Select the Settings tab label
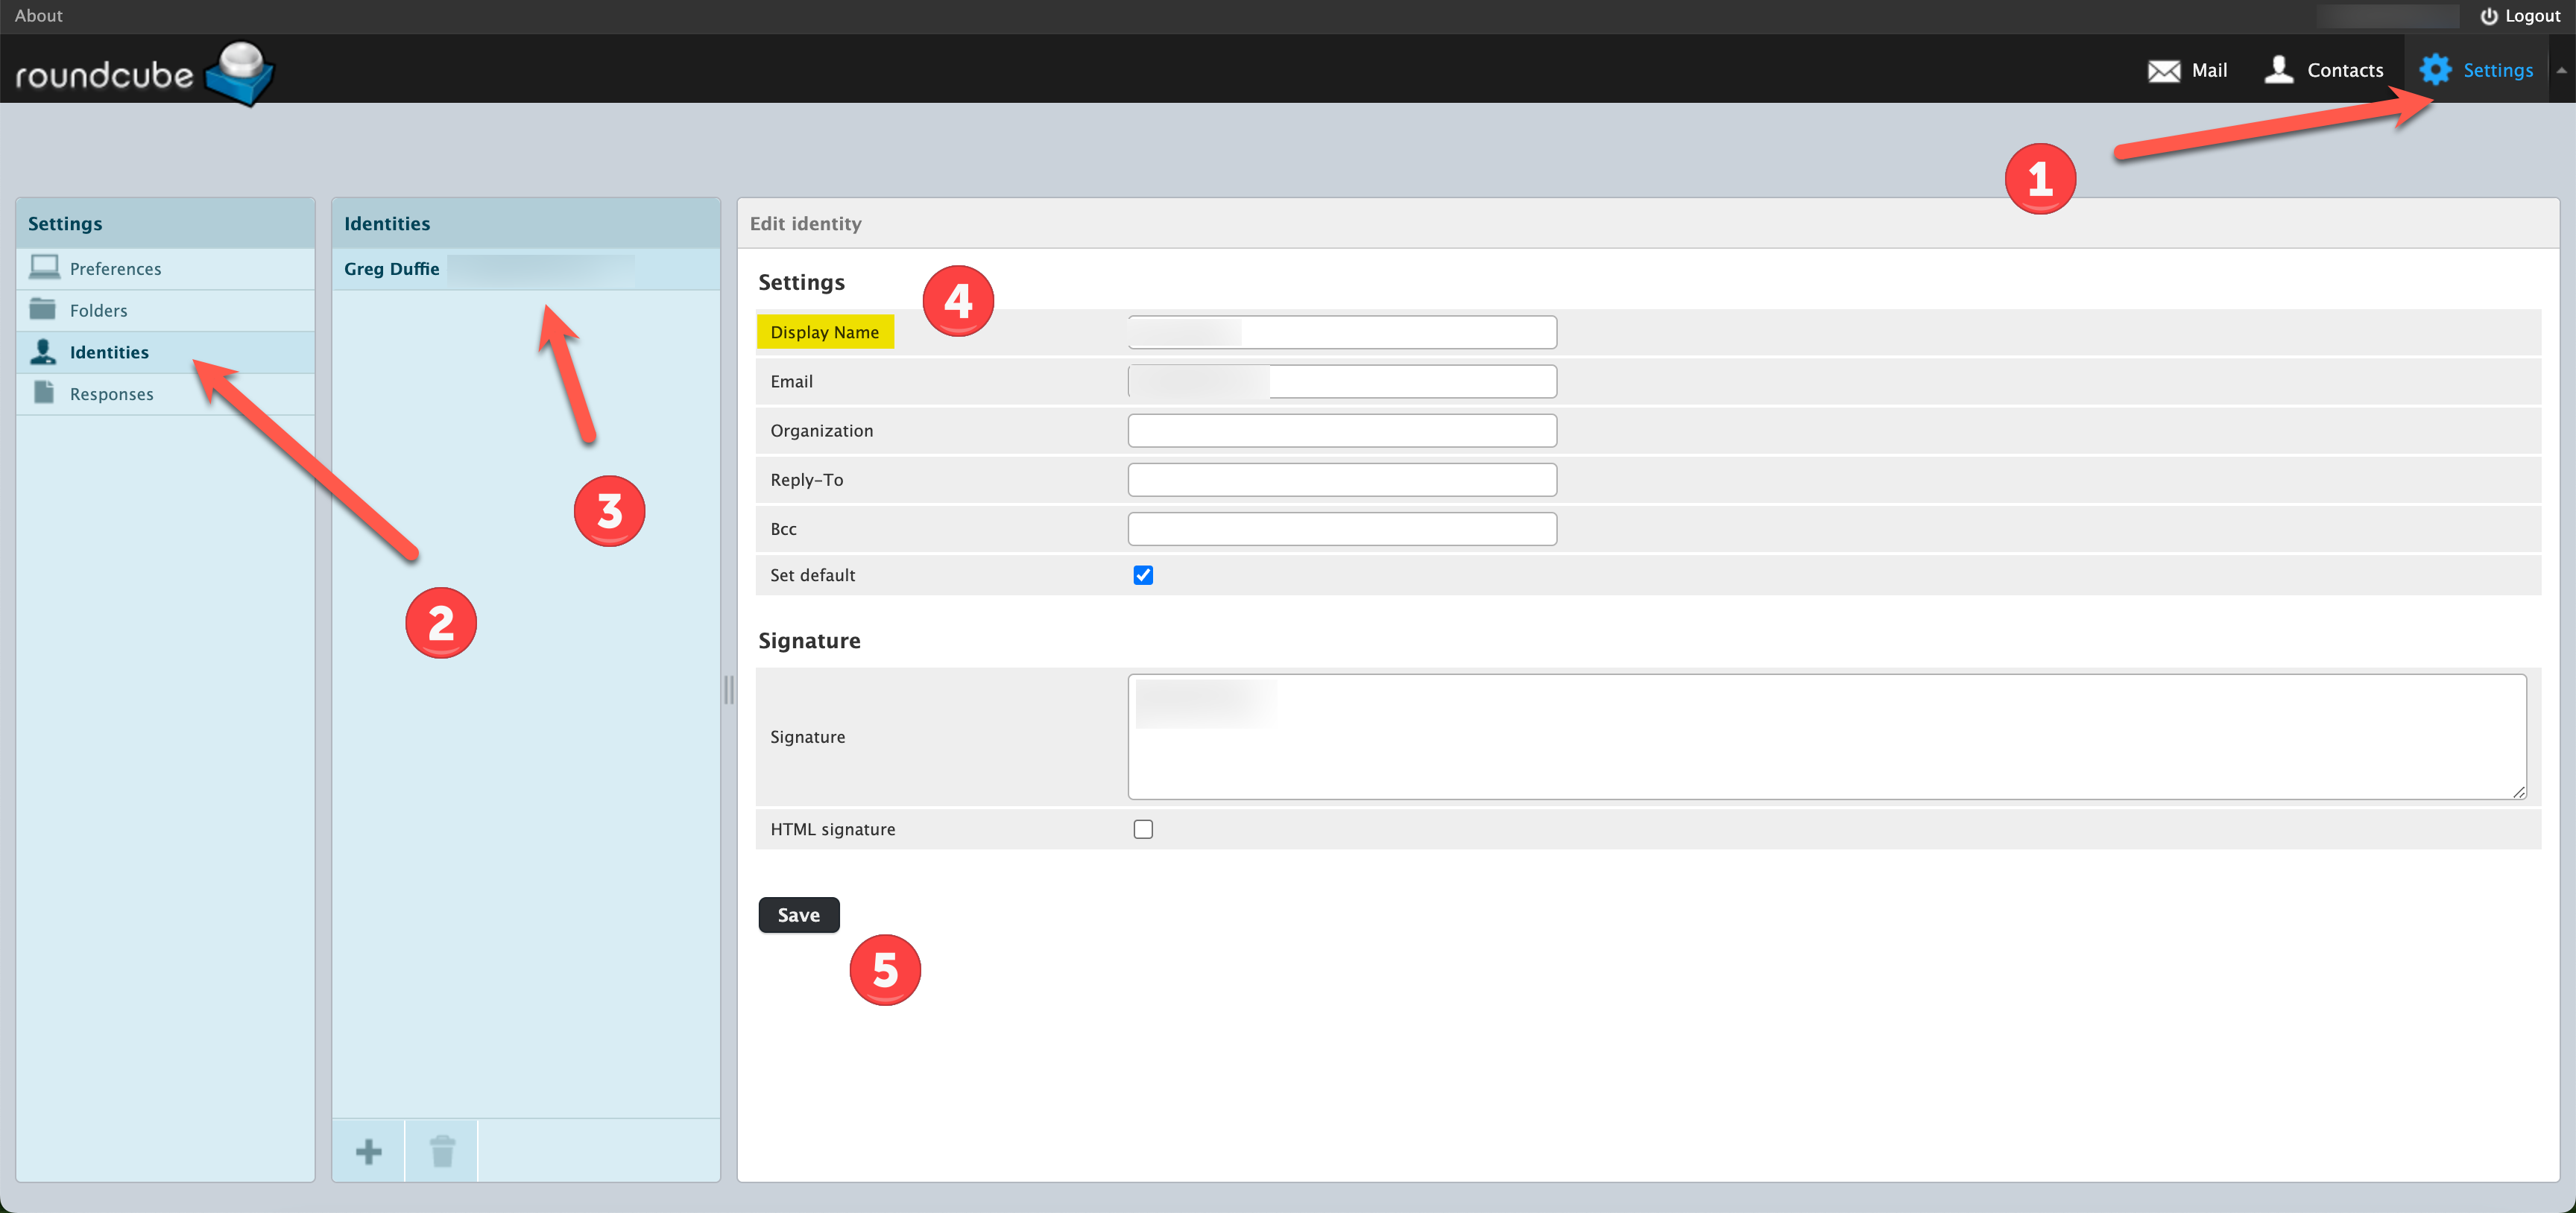The height and width of the screenshot is (1213, 2576). [x=2498, y=70]
